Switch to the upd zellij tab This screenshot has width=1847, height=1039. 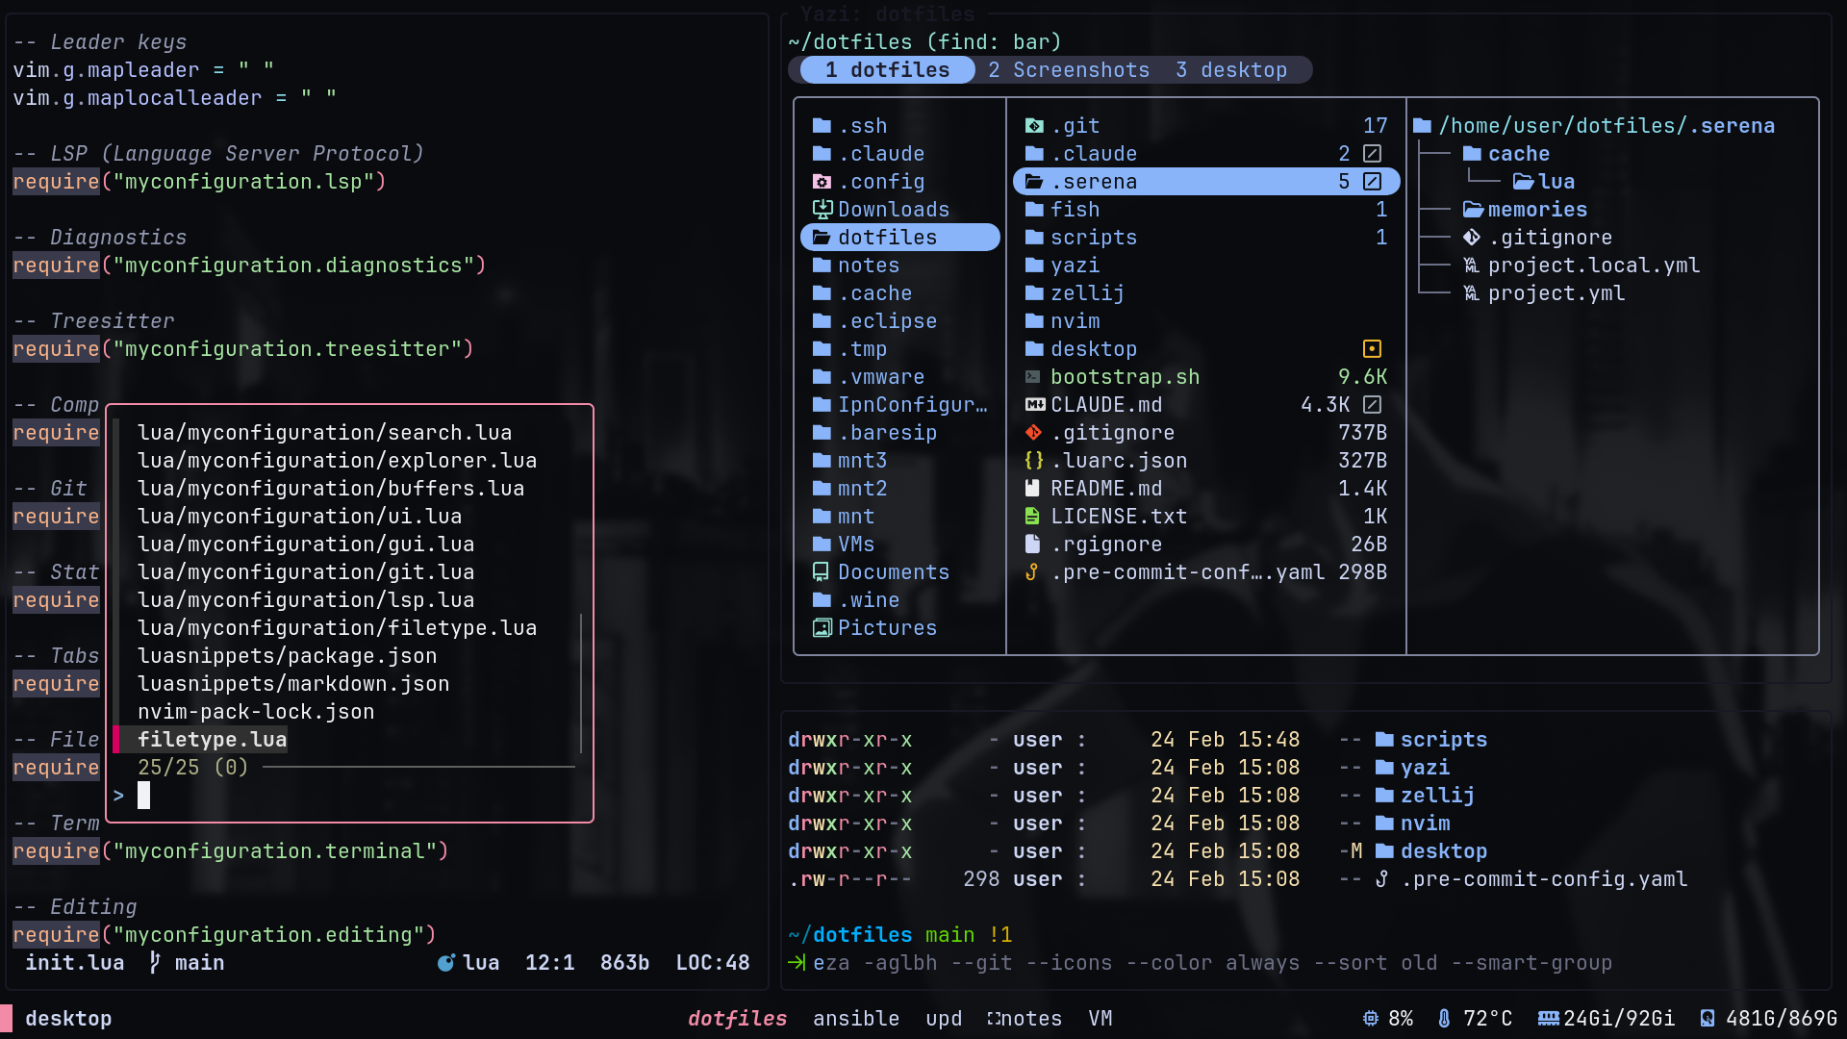pyautogui.click(x=944, y=1019)
